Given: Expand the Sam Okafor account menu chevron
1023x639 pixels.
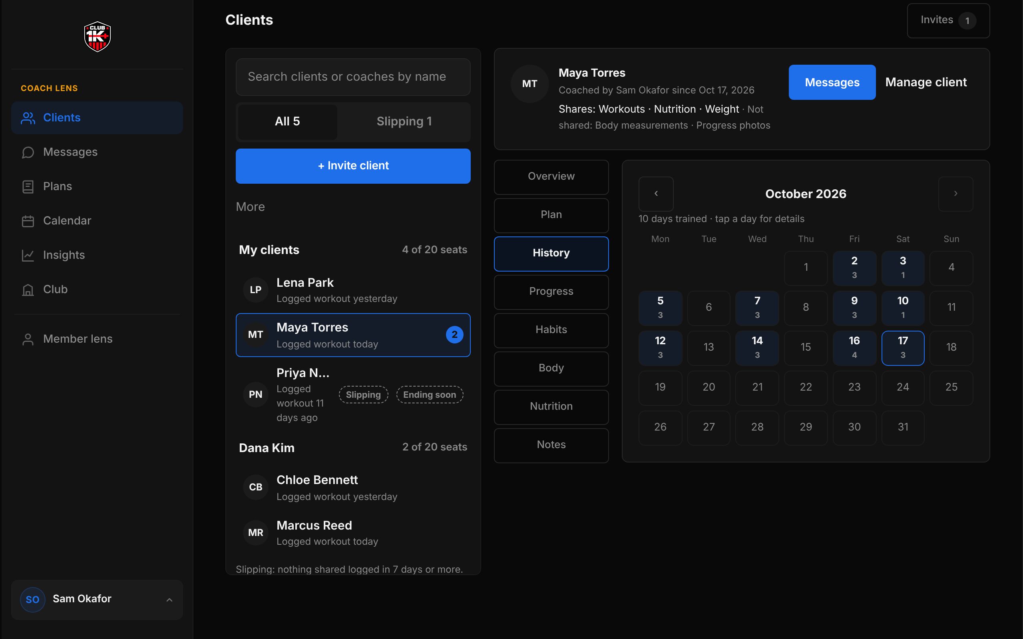Looking at the screenshot, I should (169, 599).
